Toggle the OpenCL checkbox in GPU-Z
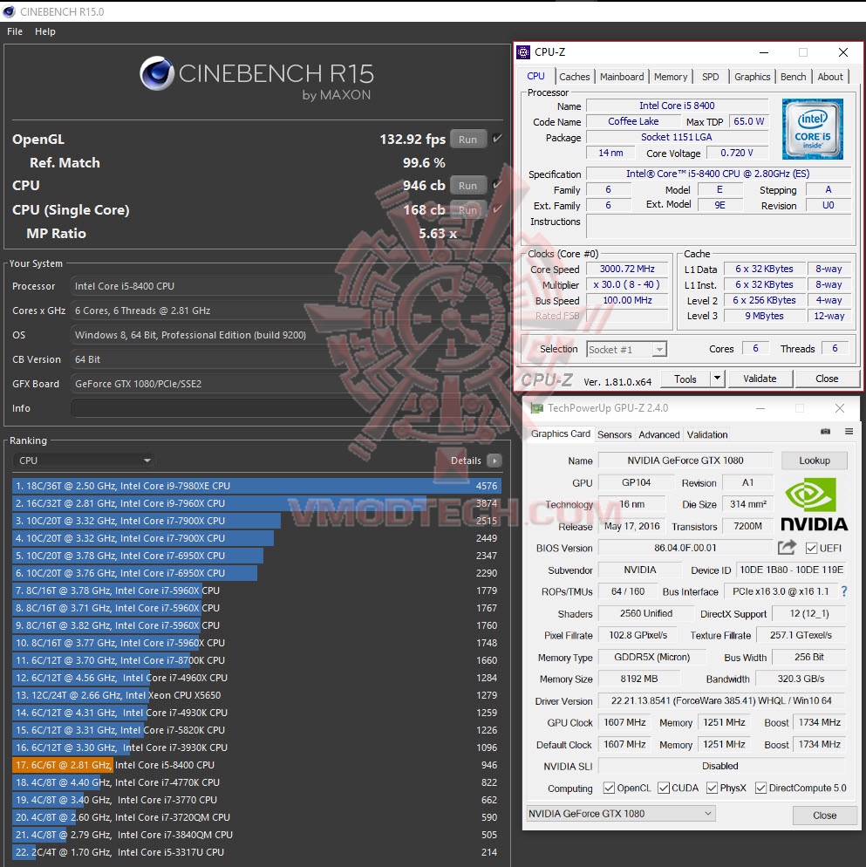Screen dimensions: 866x867 pyautogui.click(x=609, y=788)
